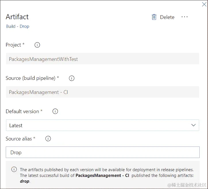Click the PackagesManagementWithTest project field
208x189 pixels.
(x=102, y=59)
